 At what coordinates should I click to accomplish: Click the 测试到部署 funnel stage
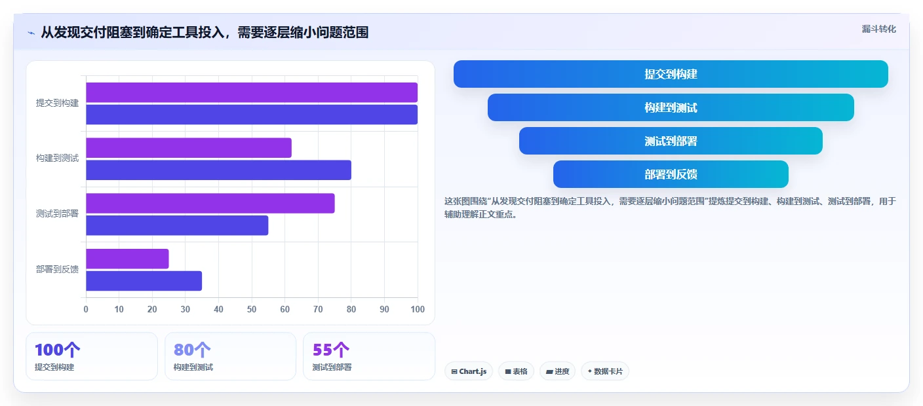click(x=671, y=141)
